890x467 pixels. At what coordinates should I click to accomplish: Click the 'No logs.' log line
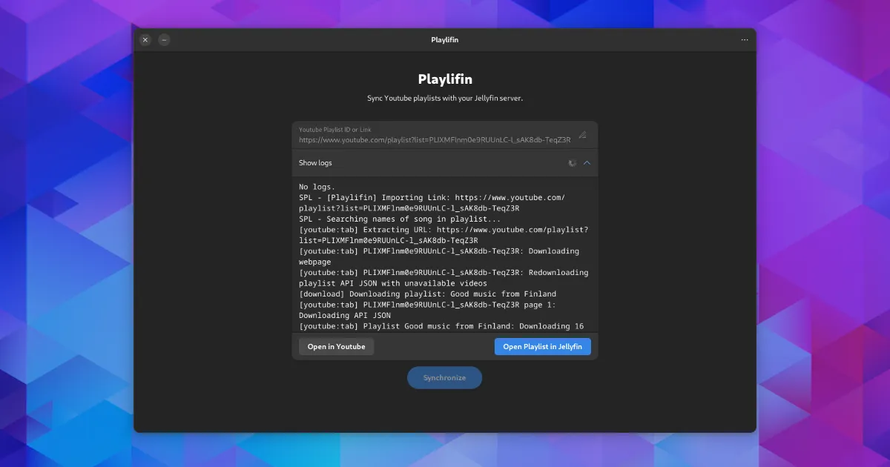(x=317, y=187)
